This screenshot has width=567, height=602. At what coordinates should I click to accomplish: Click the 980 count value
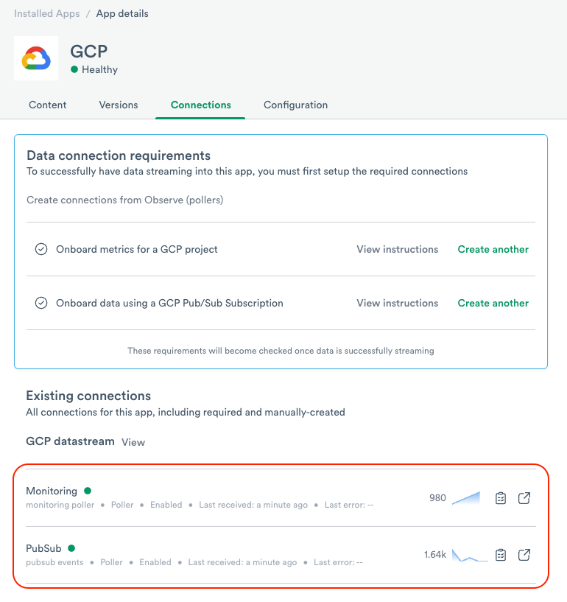click(x=437, y=498)
